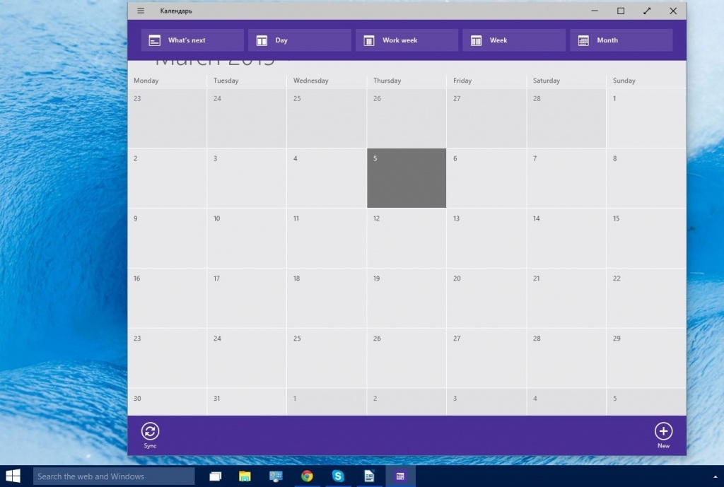Open the Start menu

click(12, 476)
